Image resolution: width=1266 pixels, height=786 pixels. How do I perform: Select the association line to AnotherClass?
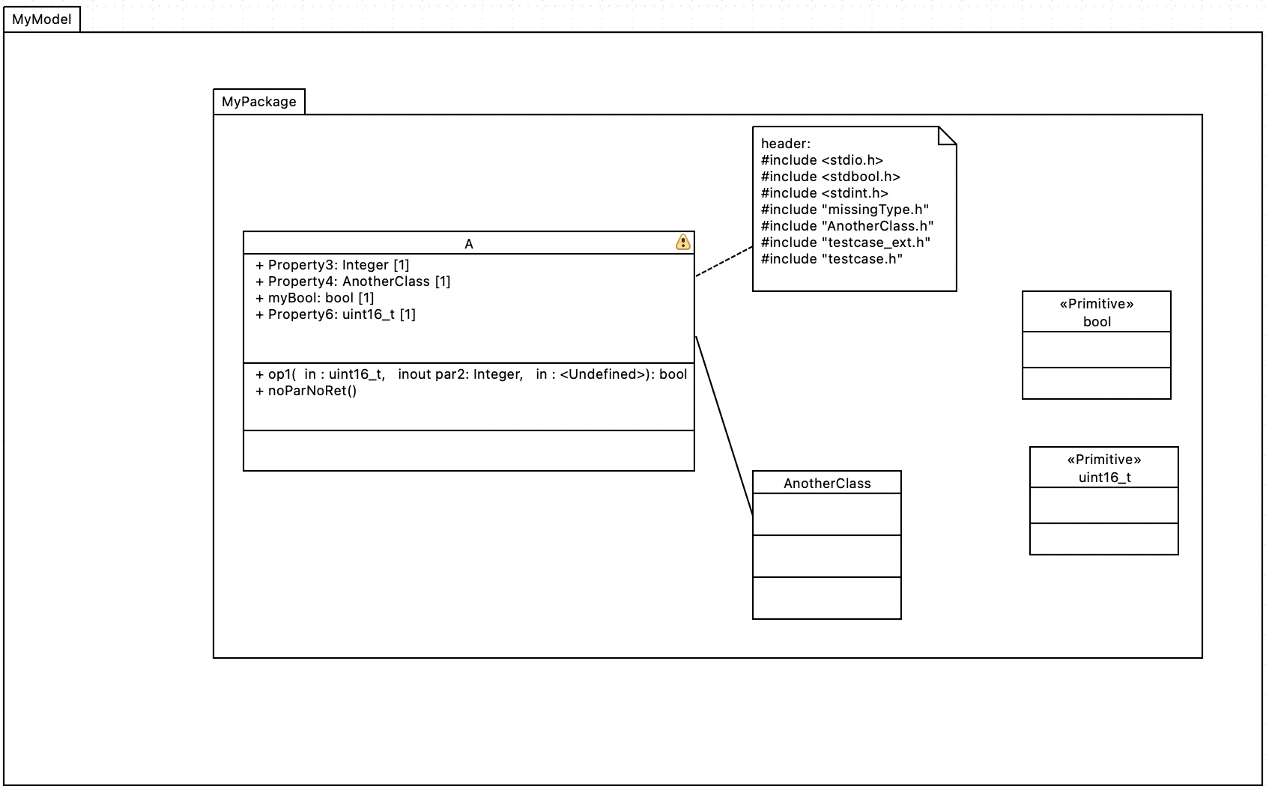tap(724, 424)
